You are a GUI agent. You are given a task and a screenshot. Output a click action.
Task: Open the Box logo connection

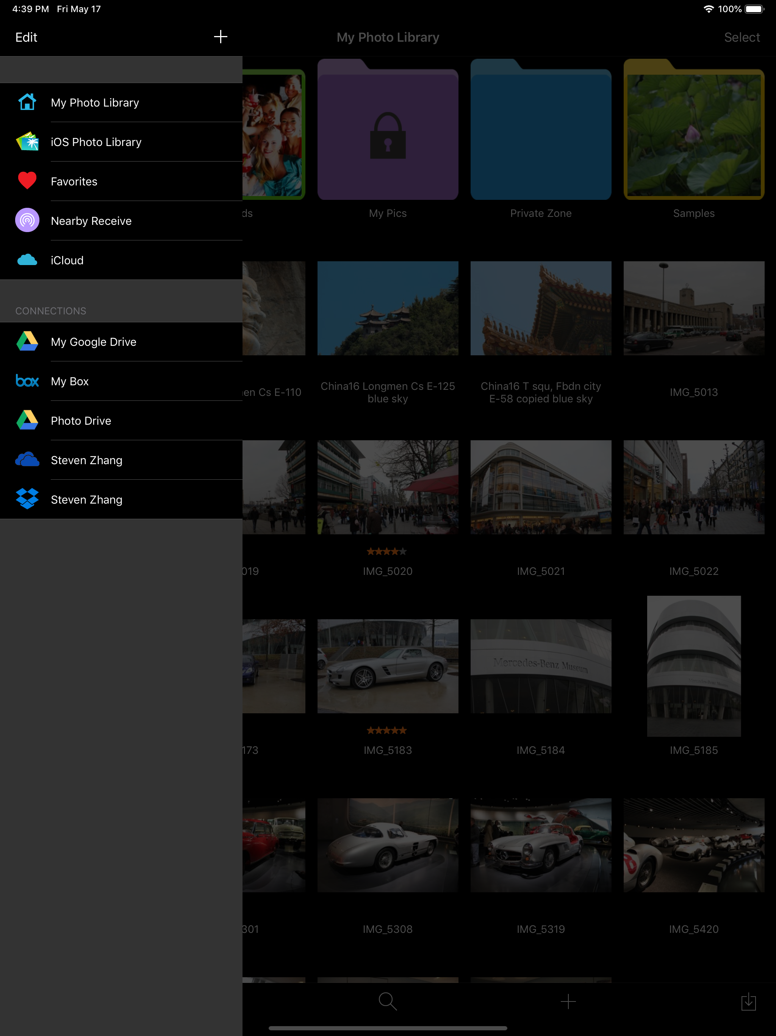point(27,381)
